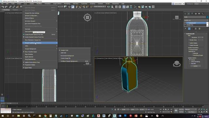Toggle Expert Mode in Views menu
Image resolution: width=209 pixels, height=118 pixels.
(x=40, y=68)
